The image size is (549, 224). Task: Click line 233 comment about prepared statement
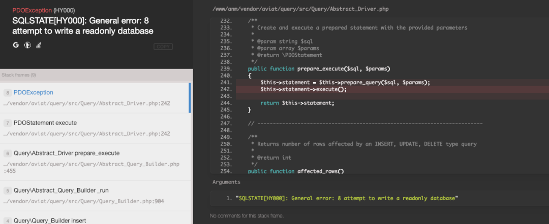[359, 27]
